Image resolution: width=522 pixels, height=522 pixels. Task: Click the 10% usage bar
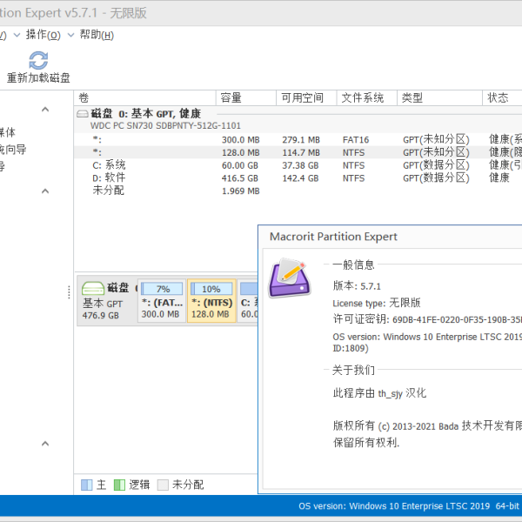pos(211,289)
